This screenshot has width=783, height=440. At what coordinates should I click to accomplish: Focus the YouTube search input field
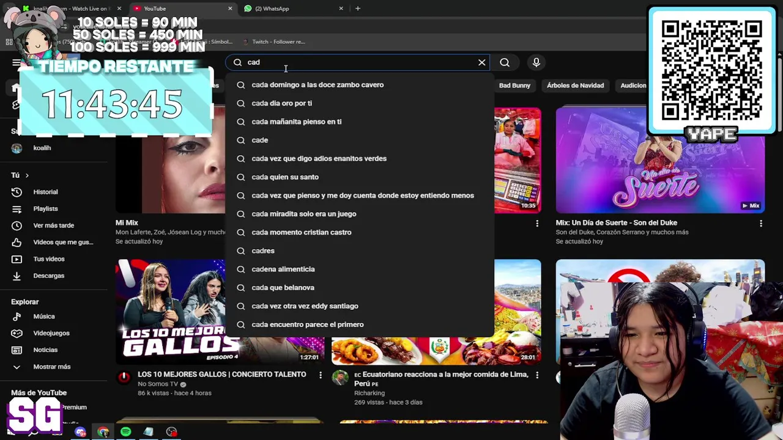click(x=360, y=62)
